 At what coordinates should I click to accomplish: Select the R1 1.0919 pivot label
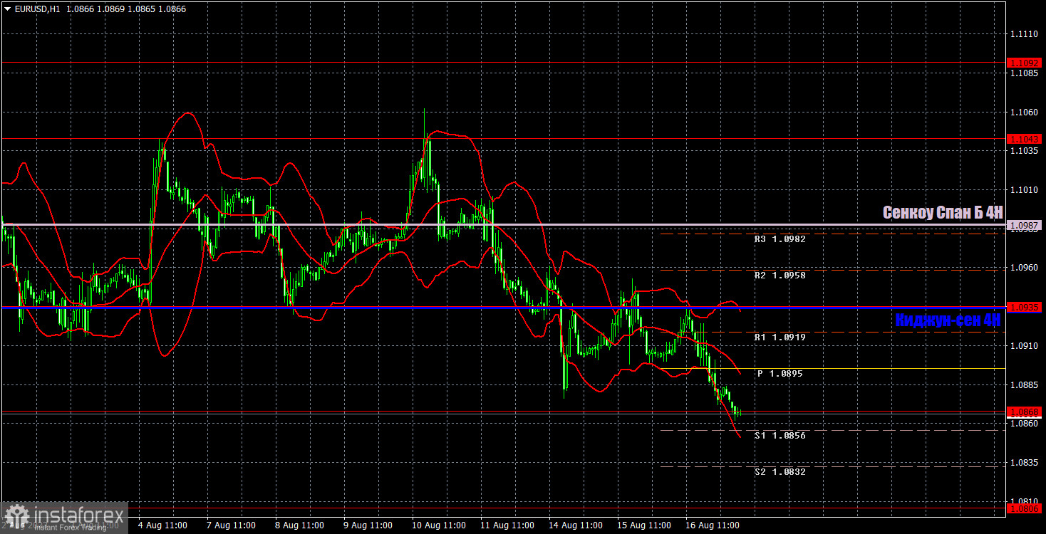[x=780, y=337]
